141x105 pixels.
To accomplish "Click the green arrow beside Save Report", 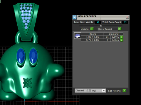I will [120, 29].
